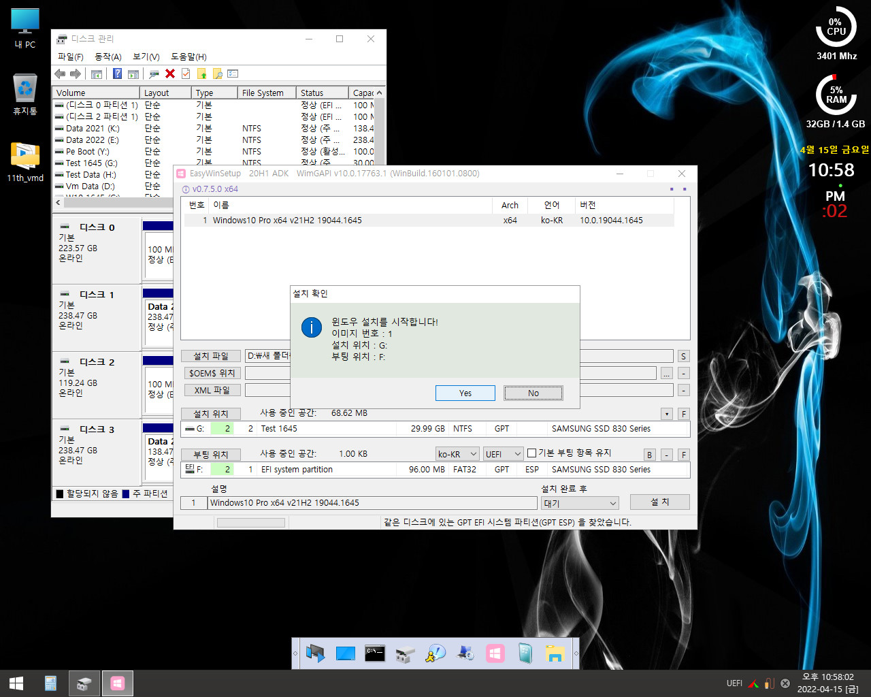This screenshot has width=871, height=697.
Task: Click the blue Help question mark icon
Action: 117,74
